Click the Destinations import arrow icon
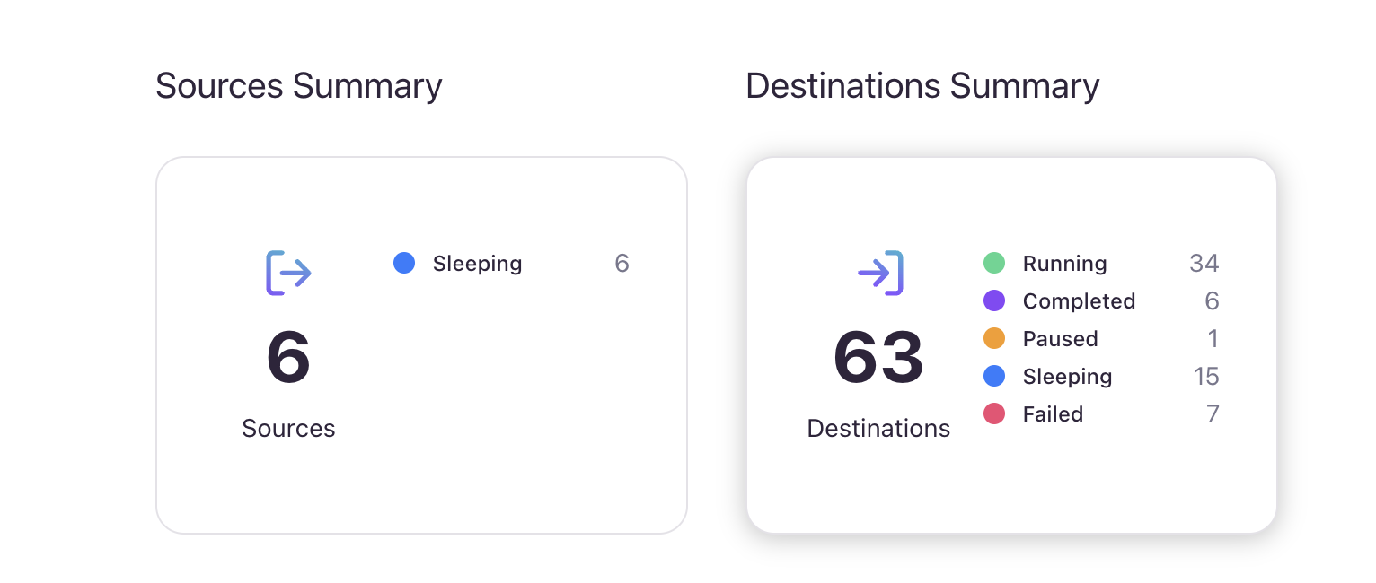The width and height of the screenshot is (1376, 583). coord(879,273)
